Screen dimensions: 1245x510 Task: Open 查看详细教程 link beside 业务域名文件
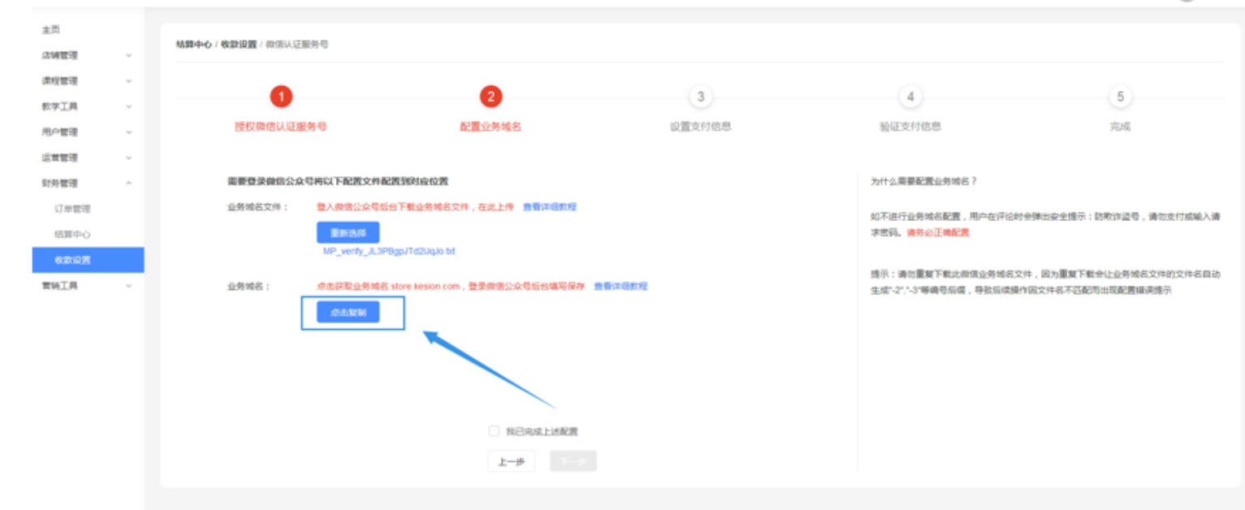tap(549, 207)
